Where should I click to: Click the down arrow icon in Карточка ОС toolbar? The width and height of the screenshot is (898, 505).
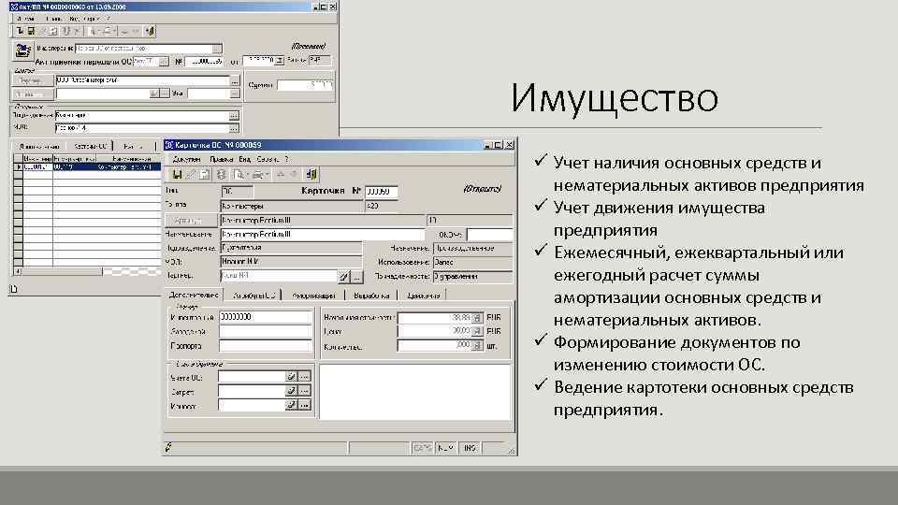tap(294, 175)
